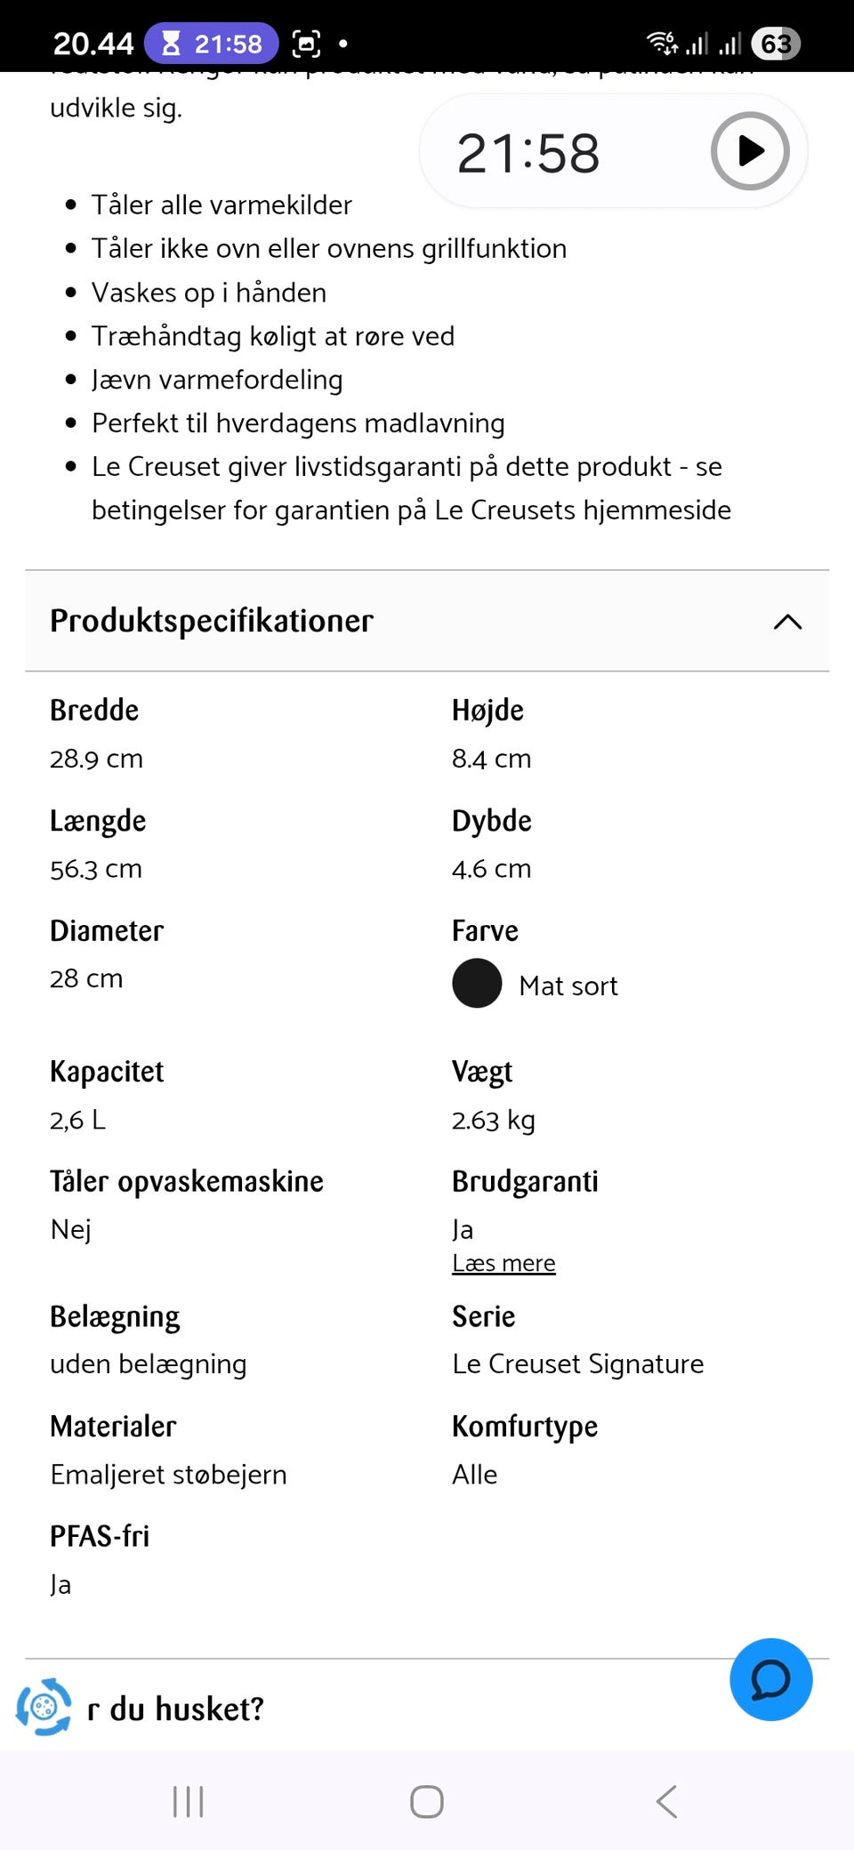Image resolution: width=854 pixels, height=1850 pixels.
Task: Tap the hourglass icon in the purple timer
Action: [169, 43]
